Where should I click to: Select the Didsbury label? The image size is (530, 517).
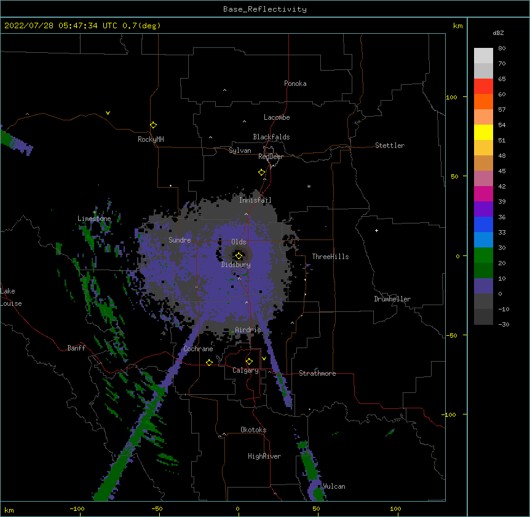(x=236, y=265)
